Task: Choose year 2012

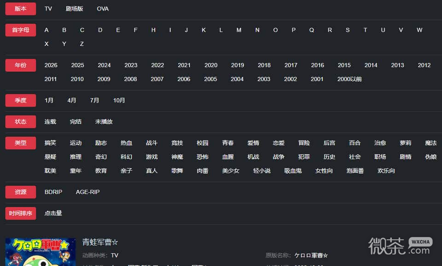Action: [x=424, y=65]
